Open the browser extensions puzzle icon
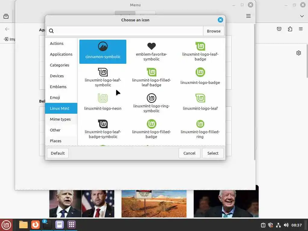Screen dimensions: 308x231 tap(290, 29)
